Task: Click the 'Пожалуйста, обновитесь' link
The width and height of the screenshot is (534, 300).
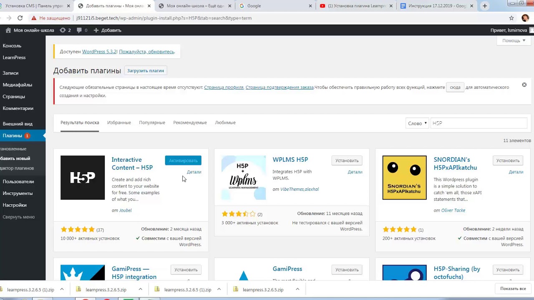Action: tap(146, 52)
